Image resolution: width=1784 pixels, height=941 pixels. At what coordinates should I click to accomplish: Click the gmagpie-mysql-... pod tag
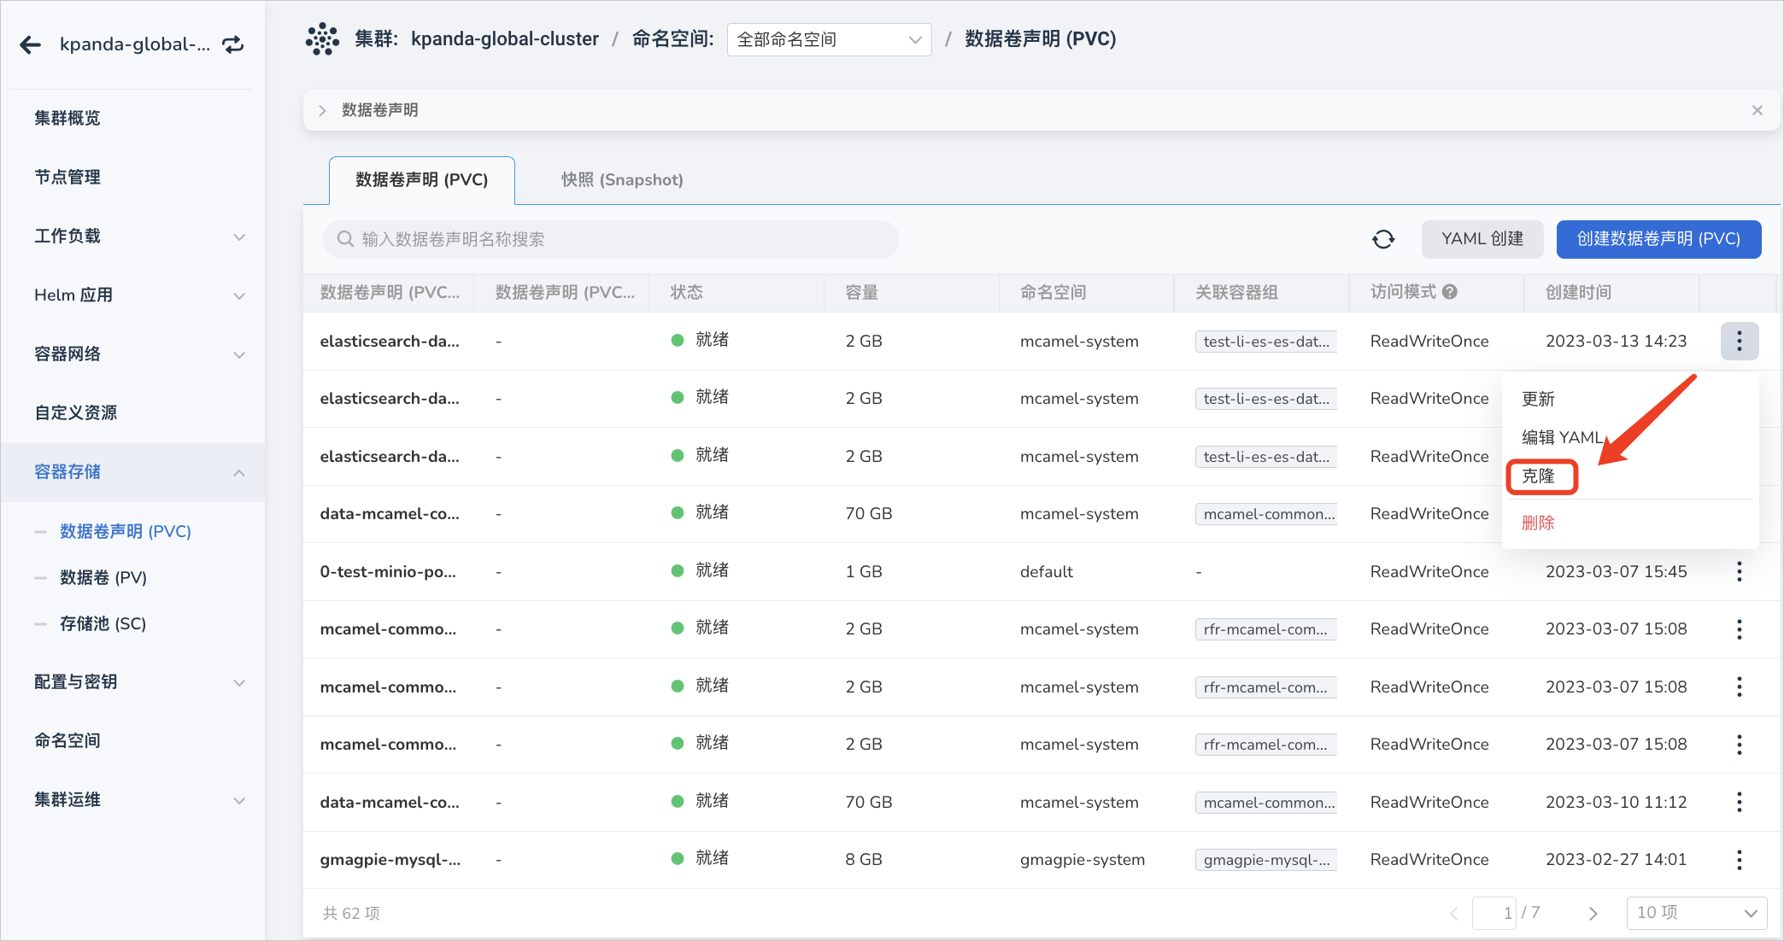1266,860
